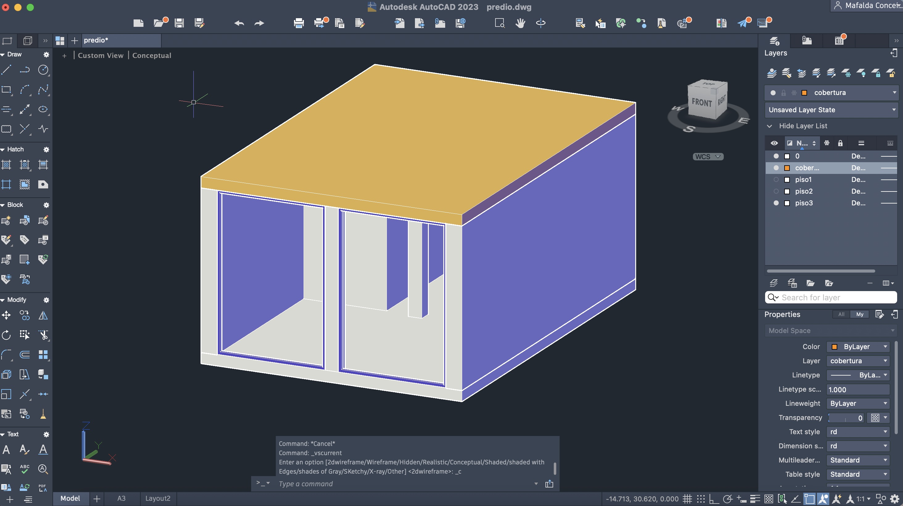Activate the Pan hand tool
903x506 pixels.
tap(520, 23)
